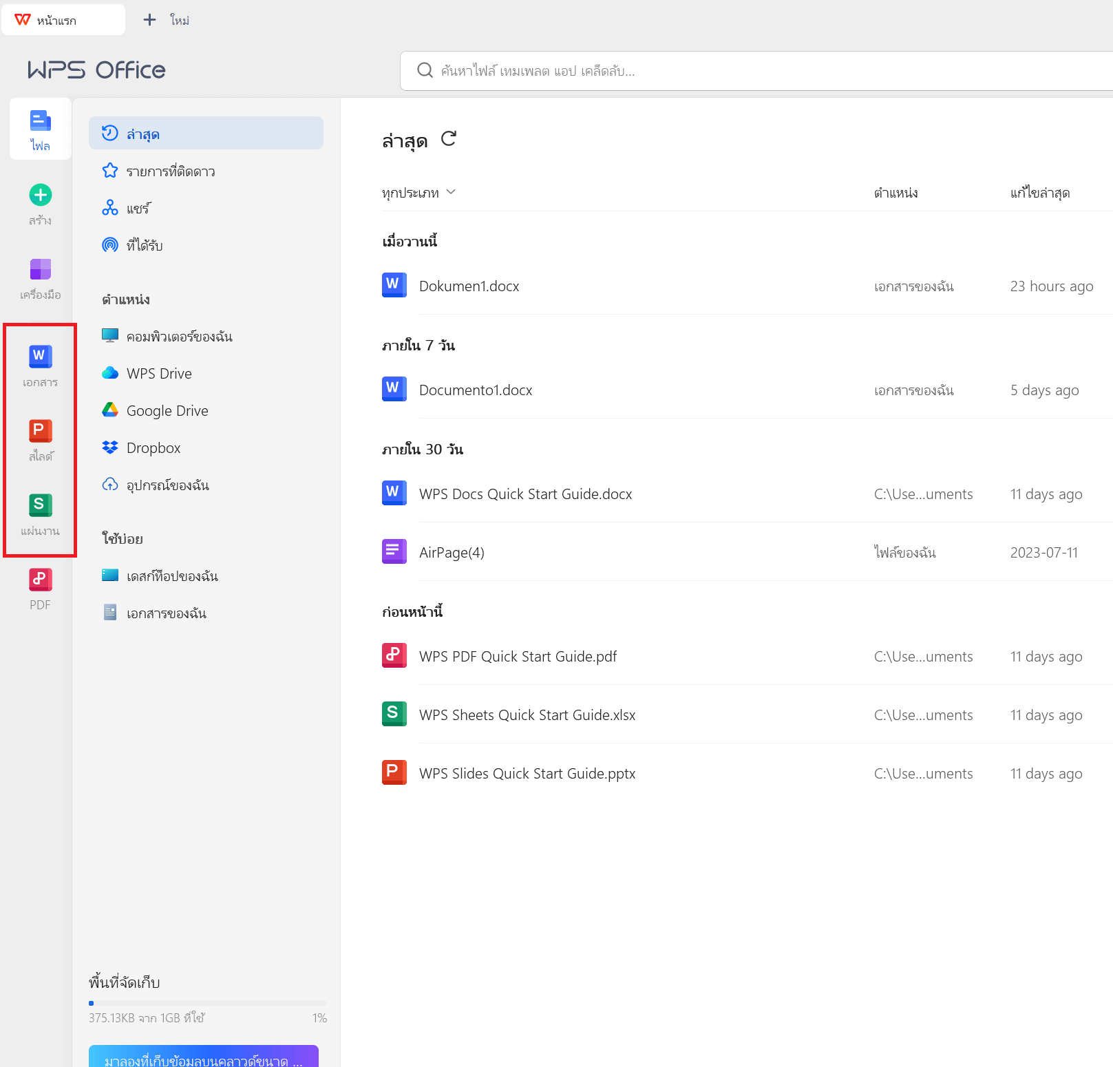Sort by ตำแหน่ง location column header
Image resolution: width=1113 pixels, height=1067 pixels.
[x=896, y=193]
